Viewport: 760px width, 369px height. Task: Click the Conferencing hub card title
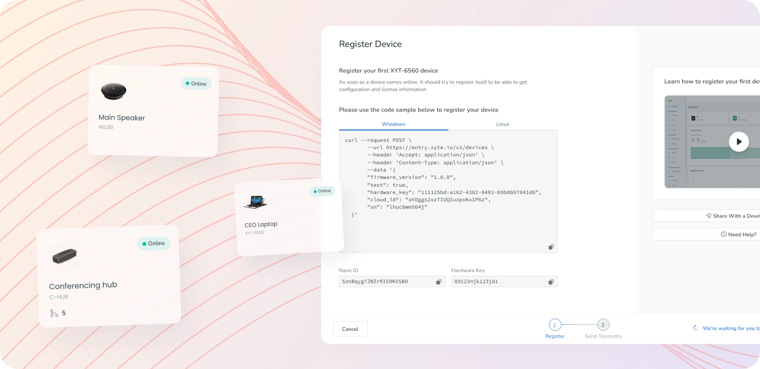(83, 285)
